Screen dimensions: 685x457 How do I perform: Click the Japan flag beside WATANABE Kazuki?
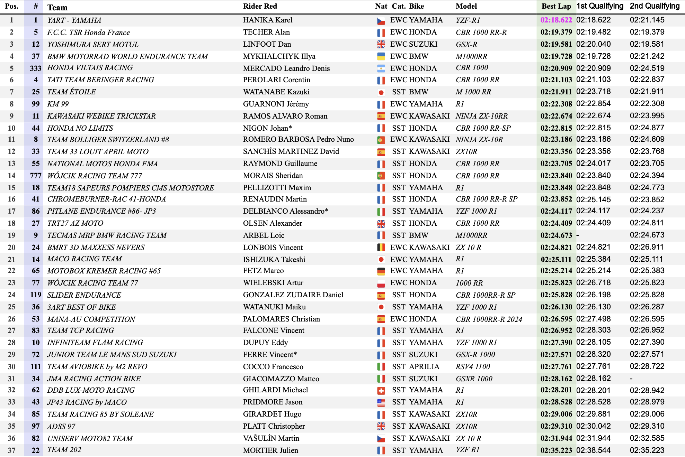pyautogui.click(x=381, y=92)
